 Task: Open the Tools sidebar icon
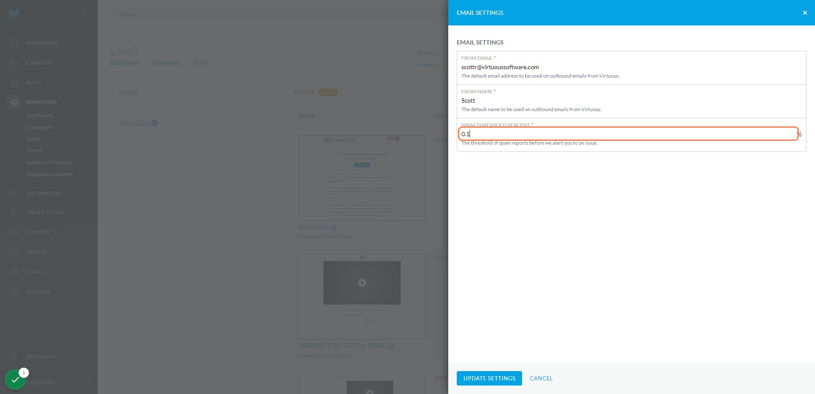14,271
